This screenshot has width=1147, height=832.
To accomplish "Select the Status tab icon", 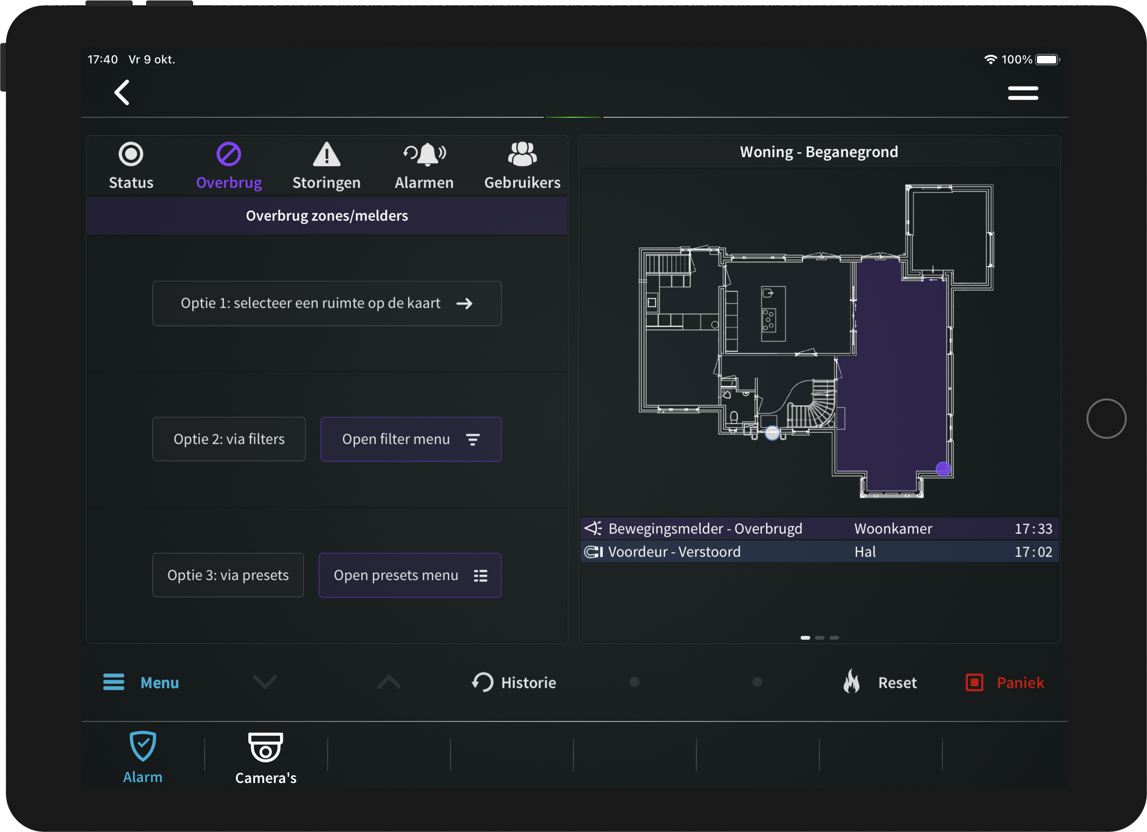I will coord(131,154).
